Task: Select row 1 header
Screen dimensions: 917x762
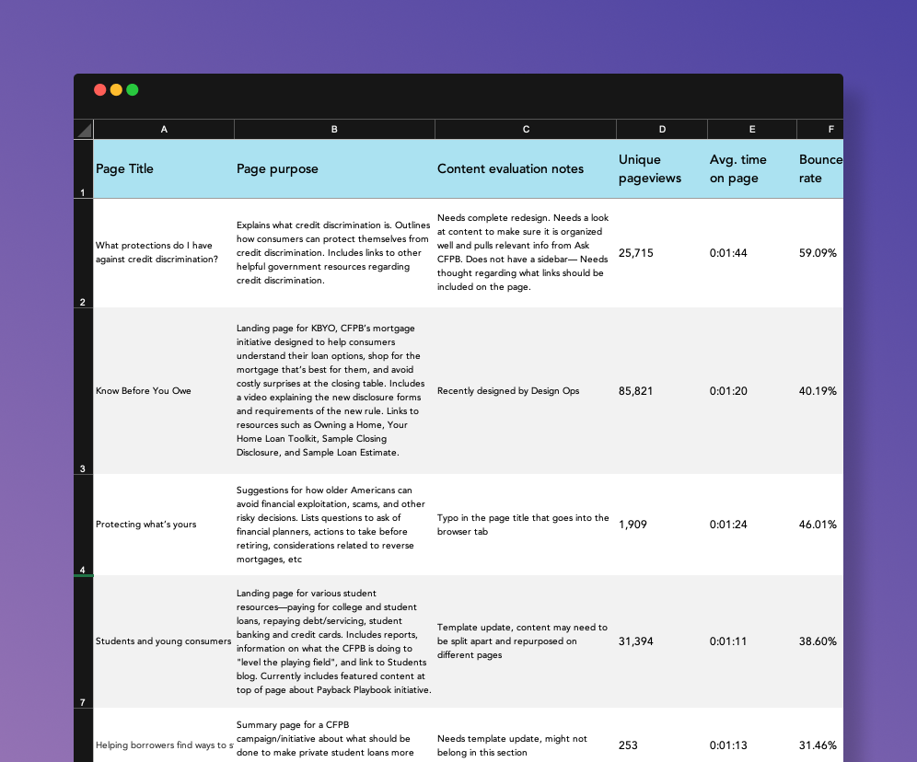Action: [83, 169]
